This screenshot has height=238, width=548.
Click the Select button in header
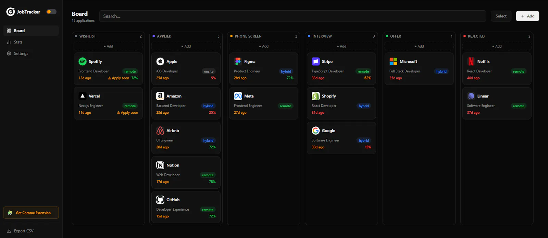(501, 16)
